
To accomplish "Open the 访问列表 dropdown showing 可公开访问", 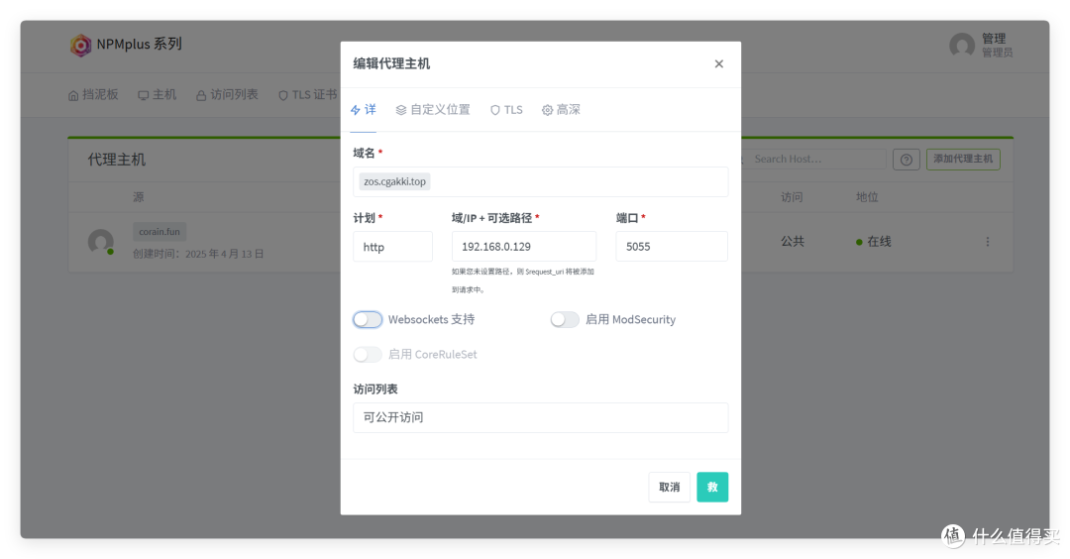I will click(541, 417).
